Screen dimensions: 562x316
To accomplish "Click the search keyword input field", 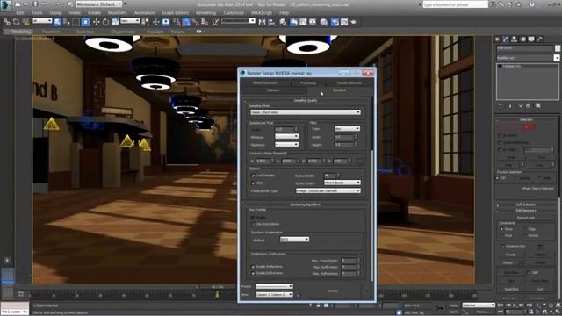I will click(455, 4).
